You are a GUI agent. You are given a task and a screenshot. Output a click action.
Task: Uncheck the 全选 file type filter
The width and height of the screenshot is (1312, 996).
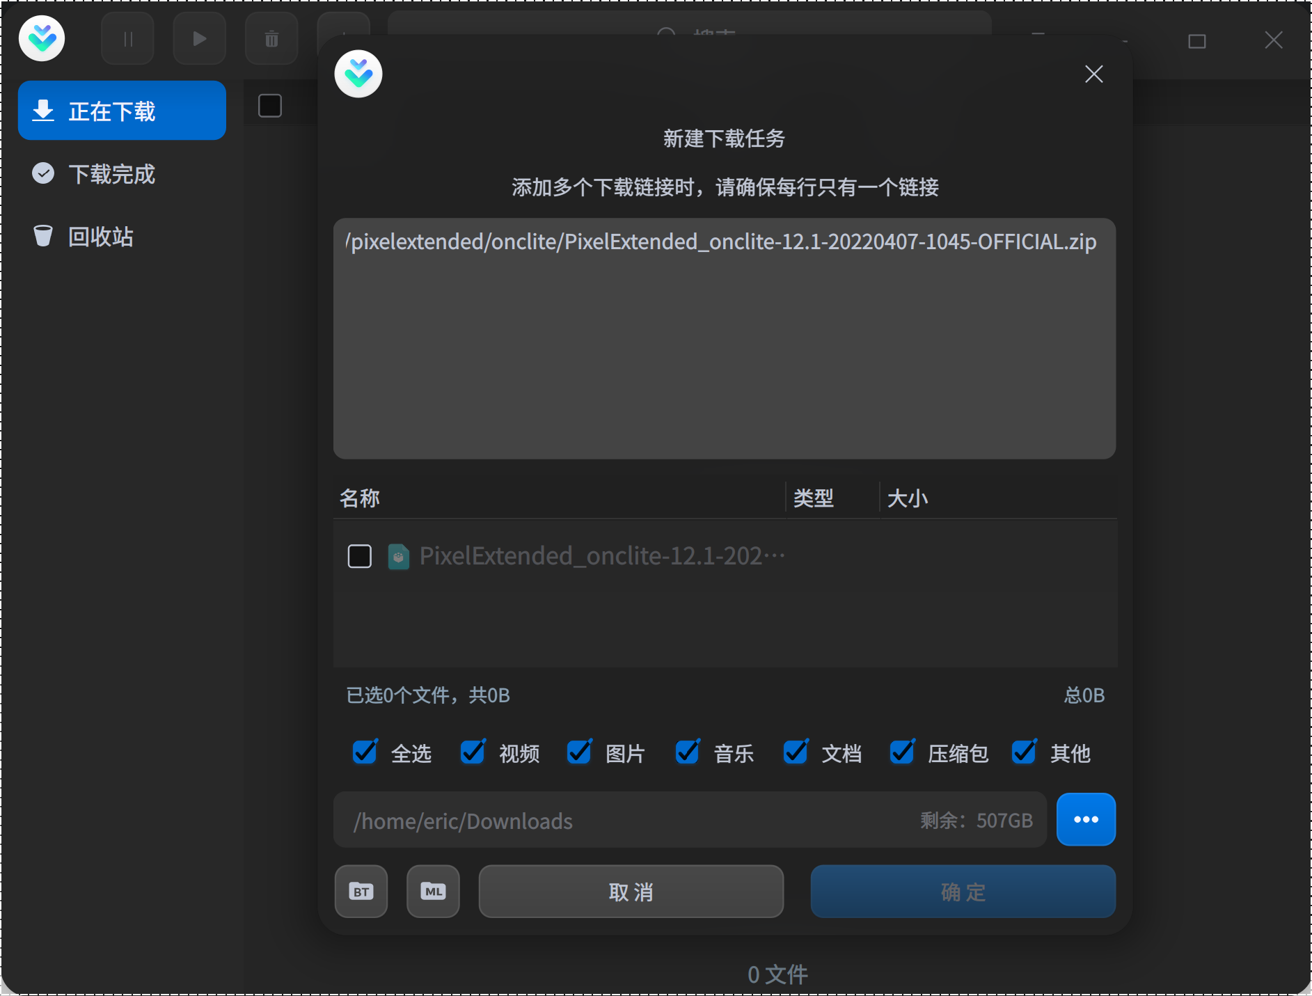(x=365, y=752)
